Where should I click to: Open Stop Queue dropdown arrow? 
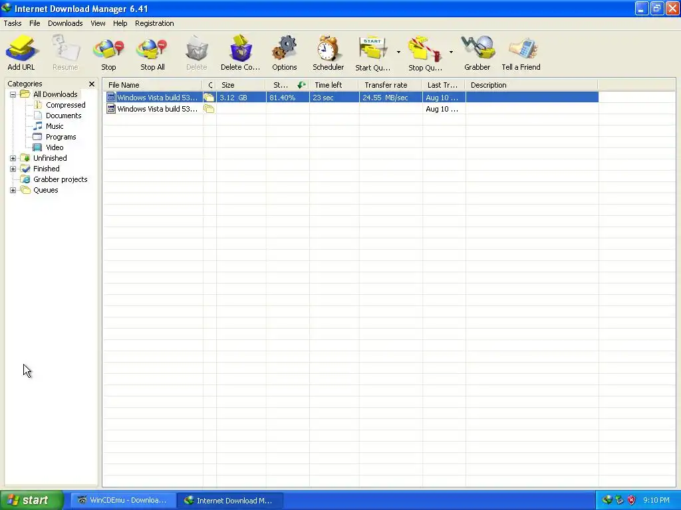(452, 52)
